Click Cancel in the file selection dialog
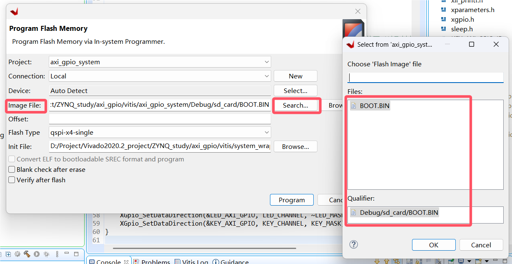Viewport: 512px width, 264px height. click(x=481, y=245)
